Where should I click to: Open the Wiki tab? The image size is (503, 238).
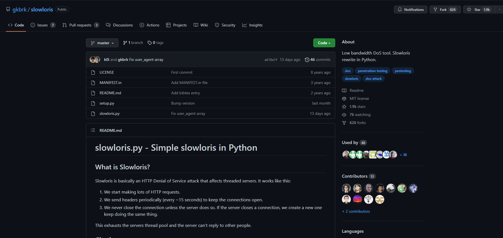(201, 25)
